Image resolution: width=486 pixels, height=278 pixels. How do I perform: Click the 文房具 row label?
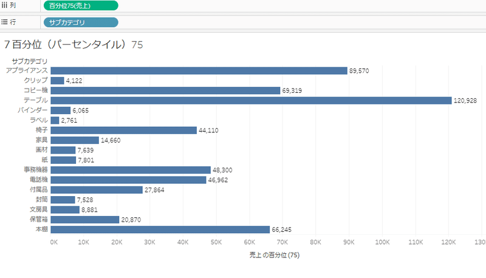click(39, 209)
